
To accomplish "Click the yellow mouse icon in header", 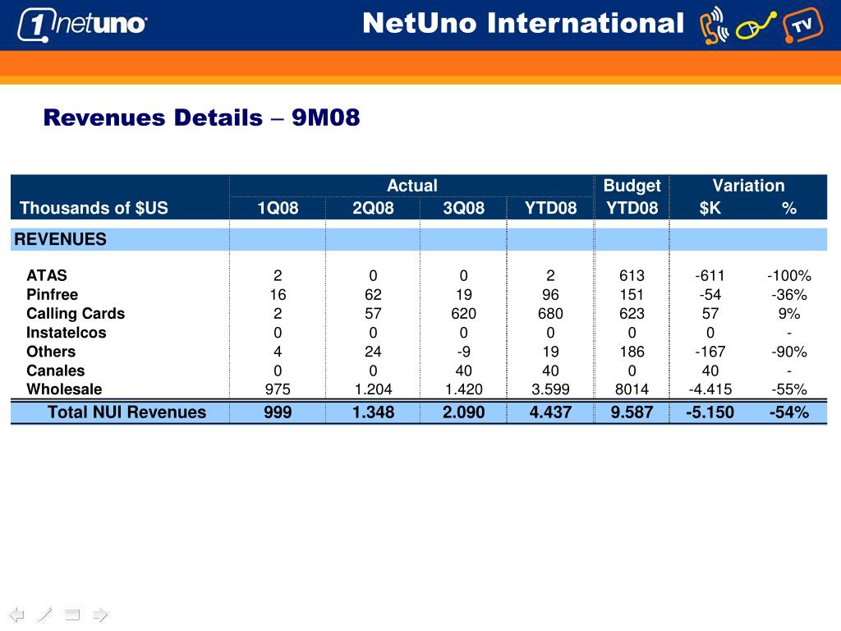I will coord(756,25).
